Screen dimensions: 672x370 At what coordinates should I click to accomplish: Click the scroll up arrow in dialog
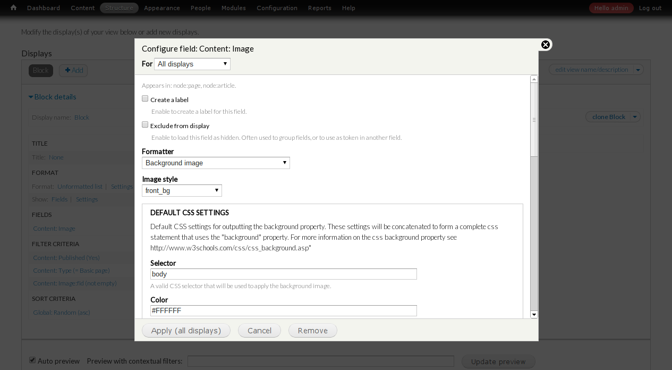(534, 79)
